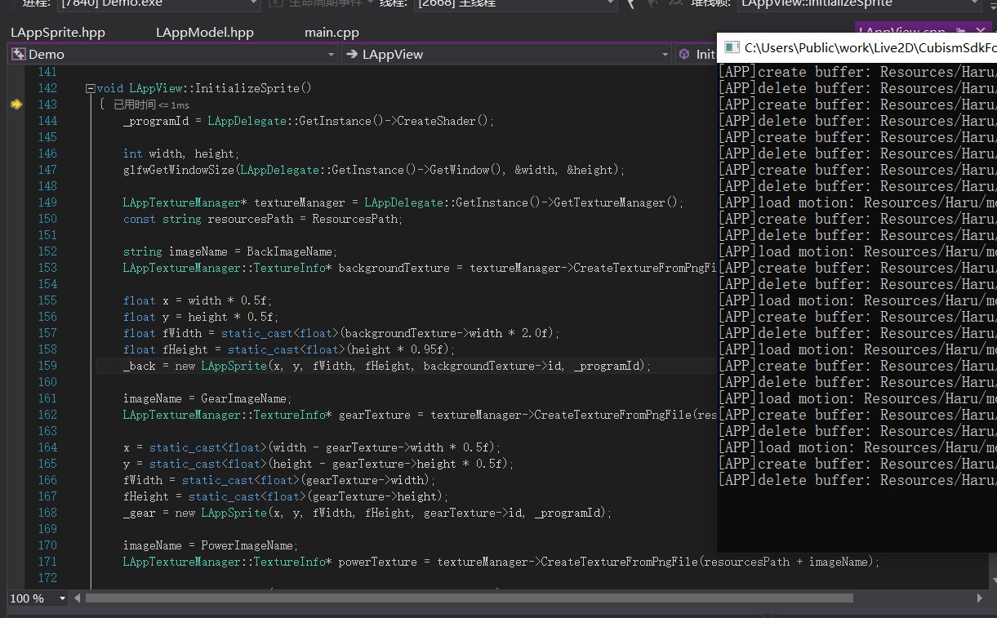This screenshot has height=618, width=997.
Task: Switch to the LAppModel.hpp tab
Action: pyautogui.click(x=204, y=33)
